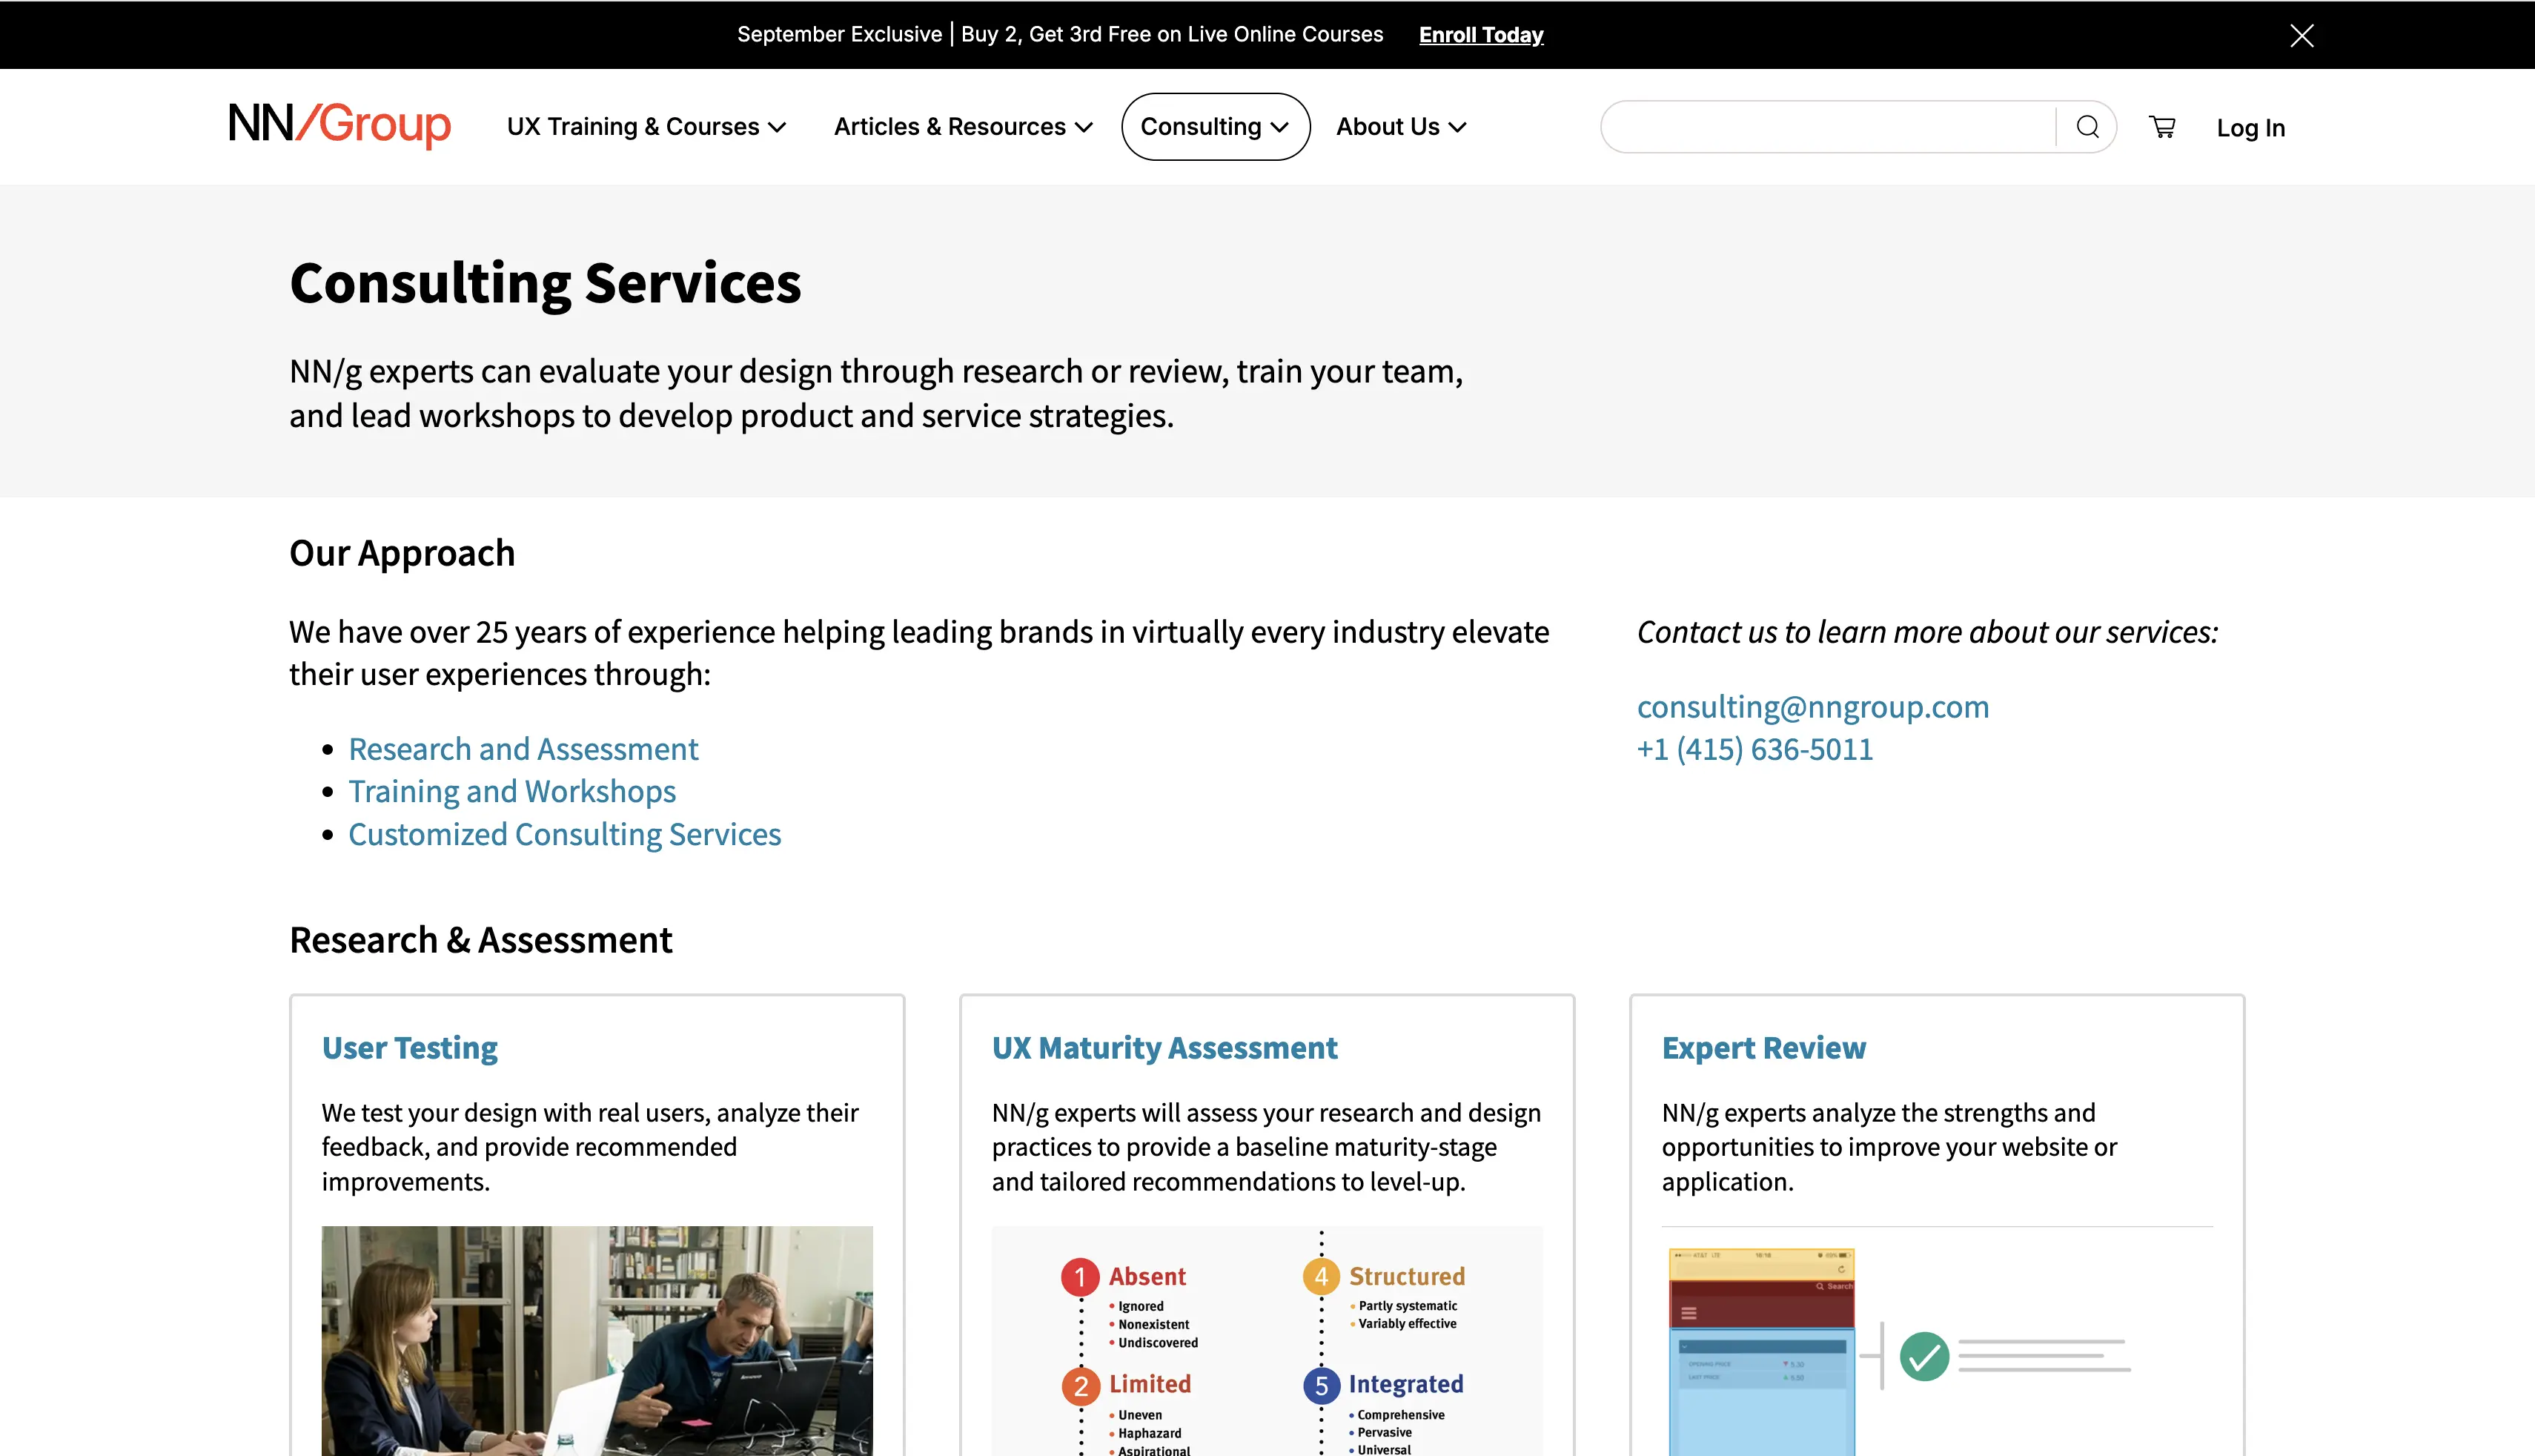Screen dimensions: 2535x1456
Task: Click 'NN/g experts analyze the strengths' description
Action: point(1889,1147)
